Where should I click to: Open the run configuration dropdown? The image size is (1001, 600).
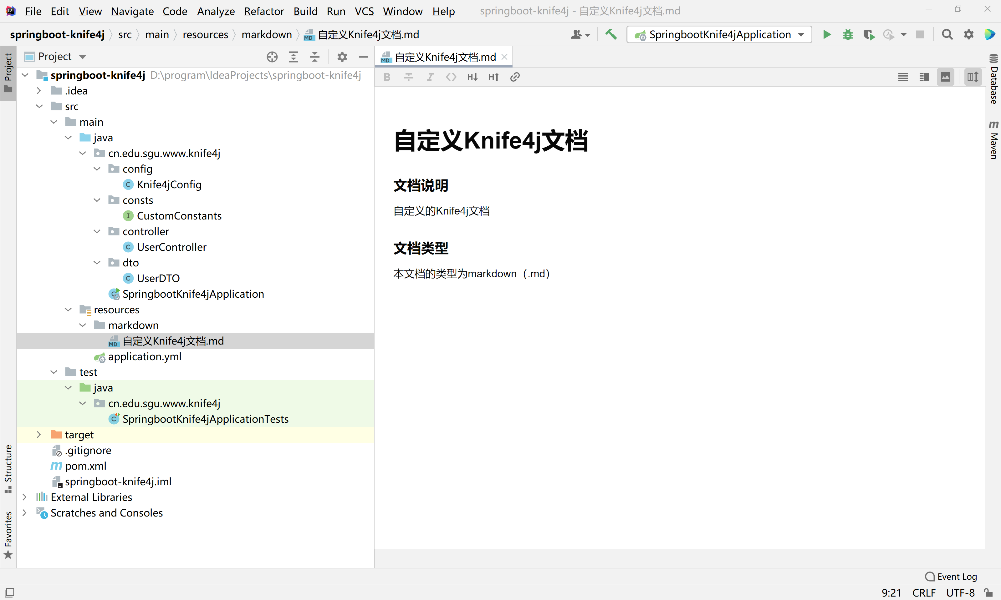click(801, 34)
